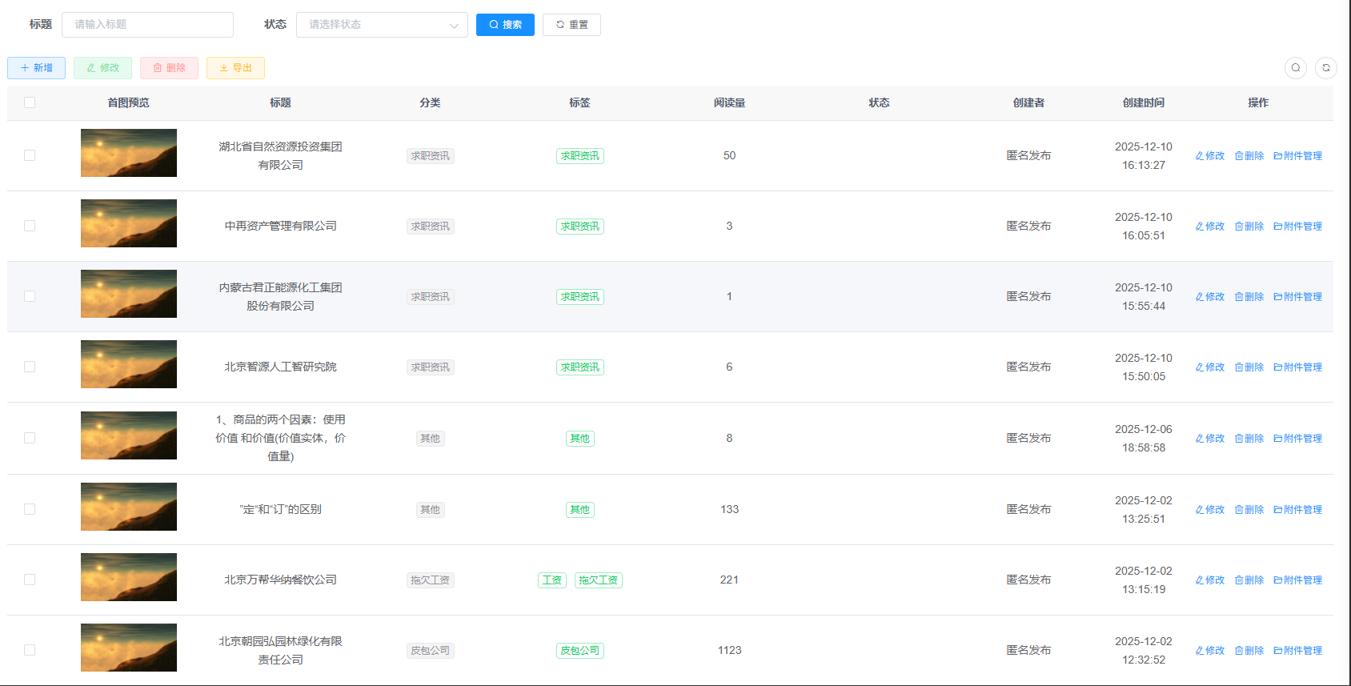Check the row for 北京万帮华纳餐饮公司
This screenshot has height=686, width=1351.
tap(30, 580)
